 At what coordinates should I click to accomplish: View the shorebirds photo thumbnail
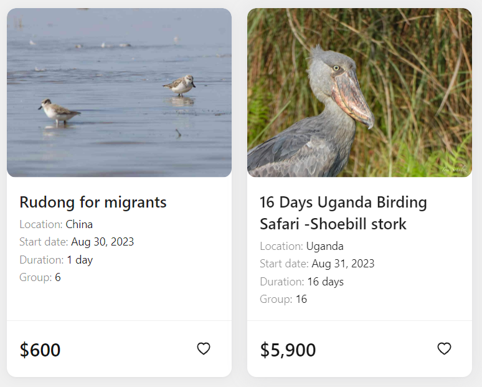(120, 93)
